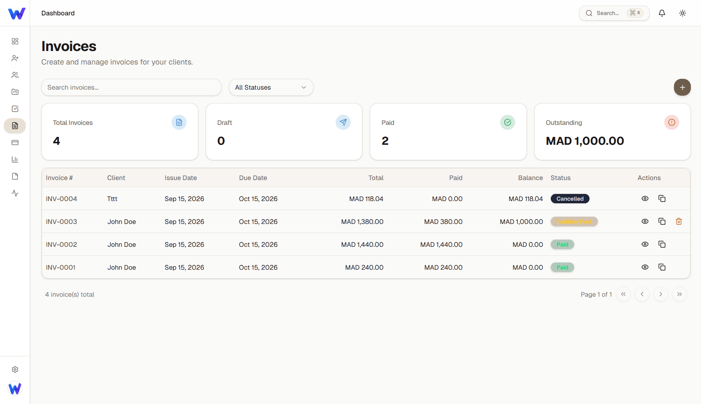Expand the All Statuses dropdown
The height and width of the screenshot is (404, 701).
pyautogui.click(x=271, y=87)
